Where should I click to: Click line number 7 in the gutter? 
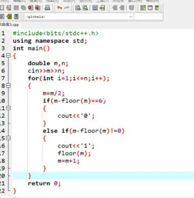pyautogui.click(x=3, y=78)
